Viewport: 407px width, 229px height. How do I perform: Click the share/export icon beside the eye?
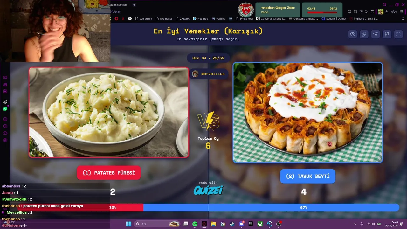click(364, 34)
